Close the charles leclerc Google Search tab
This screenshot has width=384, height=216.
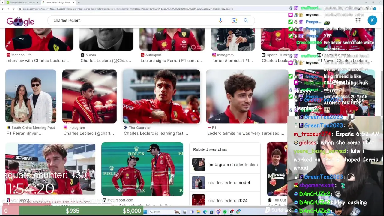pyautogui.click(x=73, y=2)
